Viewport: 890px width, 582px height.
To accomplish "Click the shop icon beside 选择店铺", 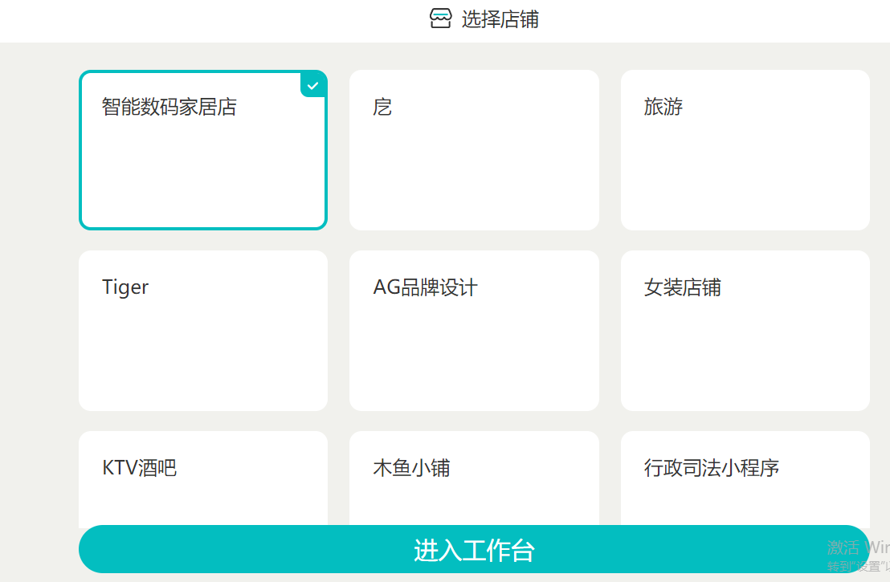I will click(x=440, y=19).
